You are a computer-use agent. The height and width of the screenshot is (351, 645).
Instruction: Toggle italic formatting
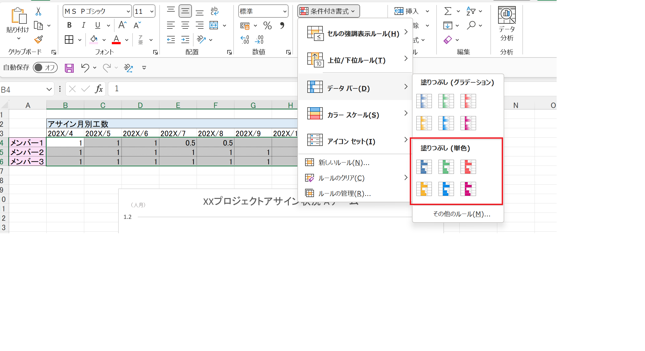83,25
